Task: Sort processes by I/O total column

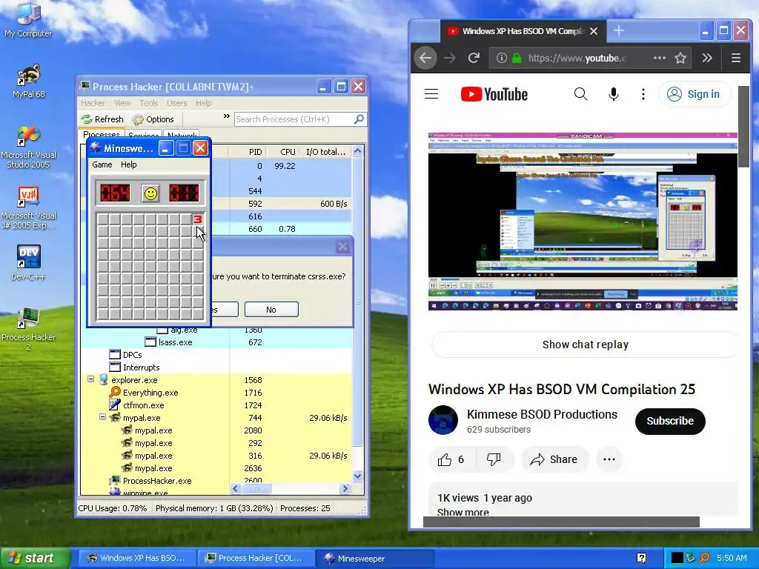Action: coord(325,152)
